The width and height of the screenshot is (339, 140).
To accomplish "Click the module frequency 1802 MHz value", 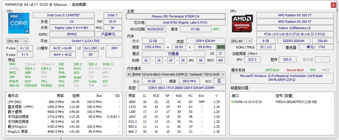I will pos(189,81).
